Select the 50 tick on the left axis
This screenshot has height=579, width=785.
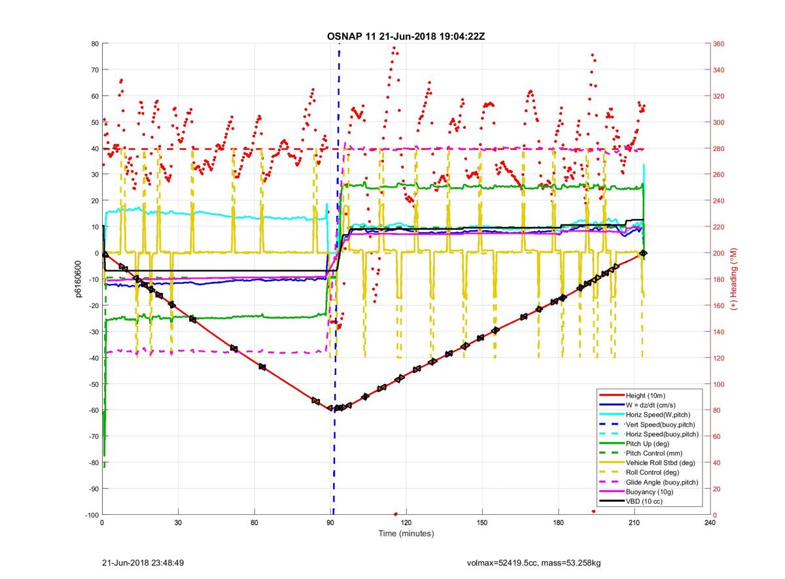pyautogui.click(x=94, y=122)
